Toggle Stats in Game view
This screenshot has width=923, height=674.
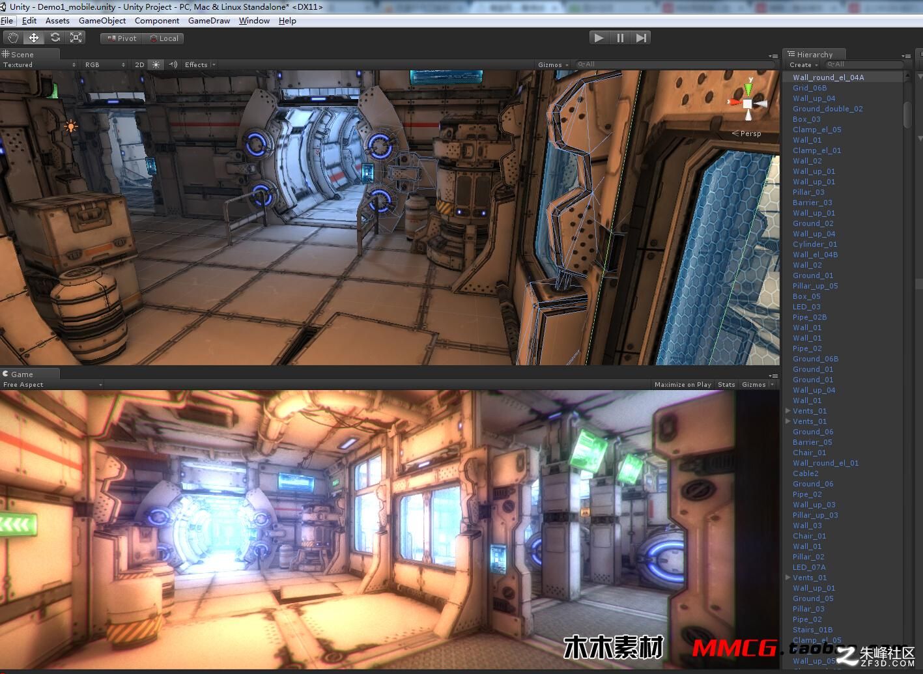click(x=726, y=385)
